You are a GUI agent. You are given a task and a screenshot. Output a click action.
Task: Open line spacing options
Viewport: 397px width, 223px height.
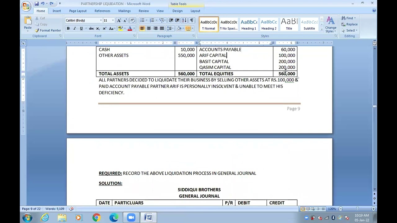170,28
